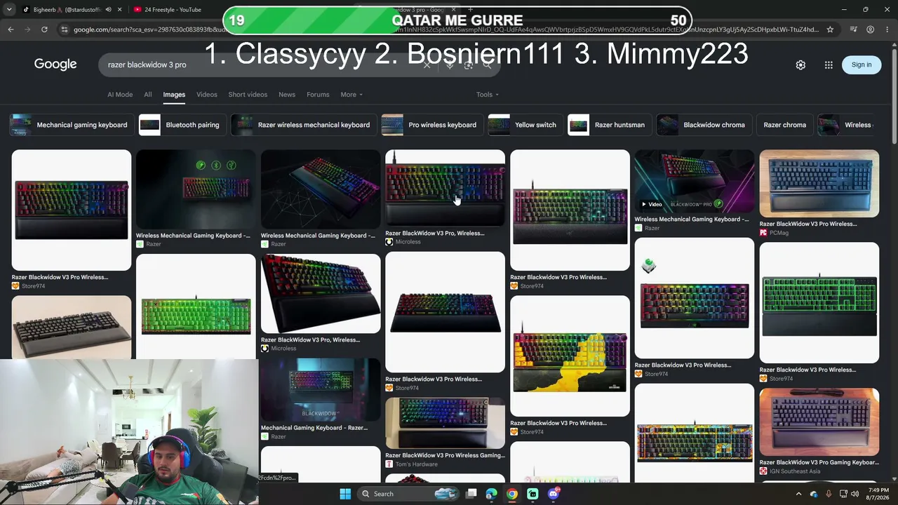This screenshot has width=898, height=505.
Task: Go back using the browser Back arrow
Action: [x=11, y=29]
